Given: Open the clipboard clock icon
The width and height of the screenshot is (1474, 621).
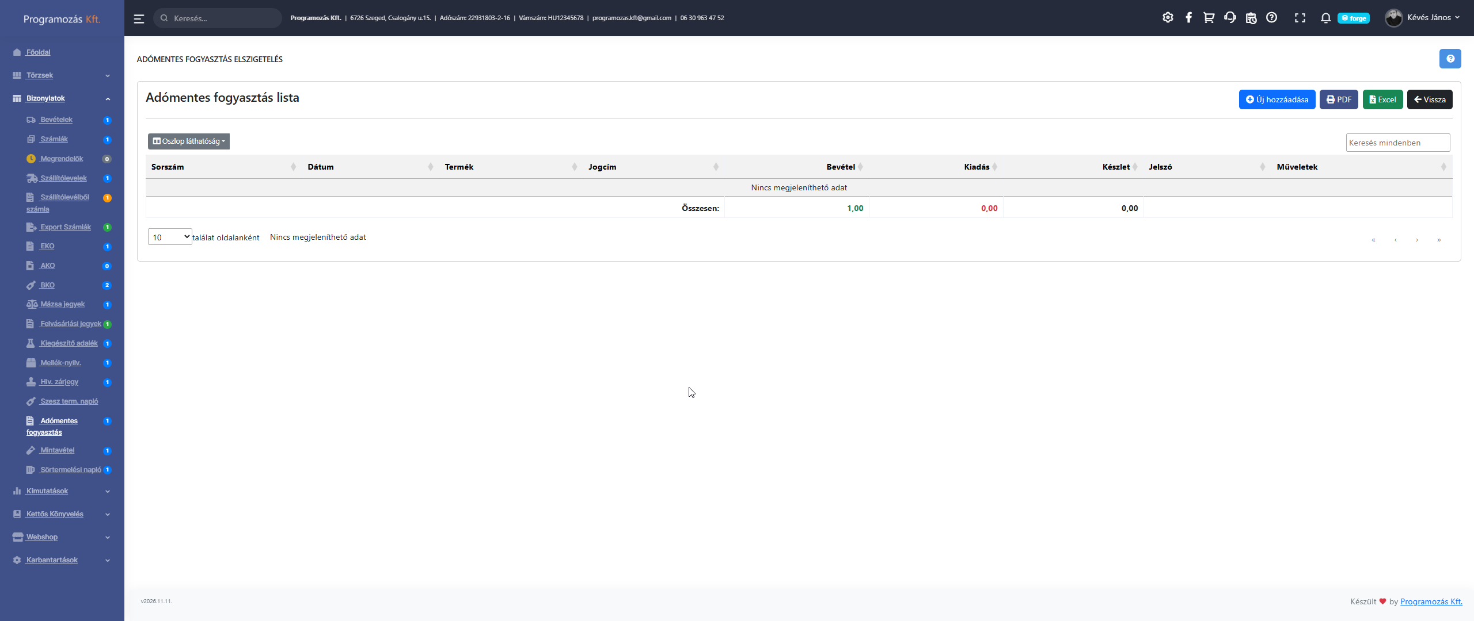Looking at the screenshot, I should click(1251, 18).
